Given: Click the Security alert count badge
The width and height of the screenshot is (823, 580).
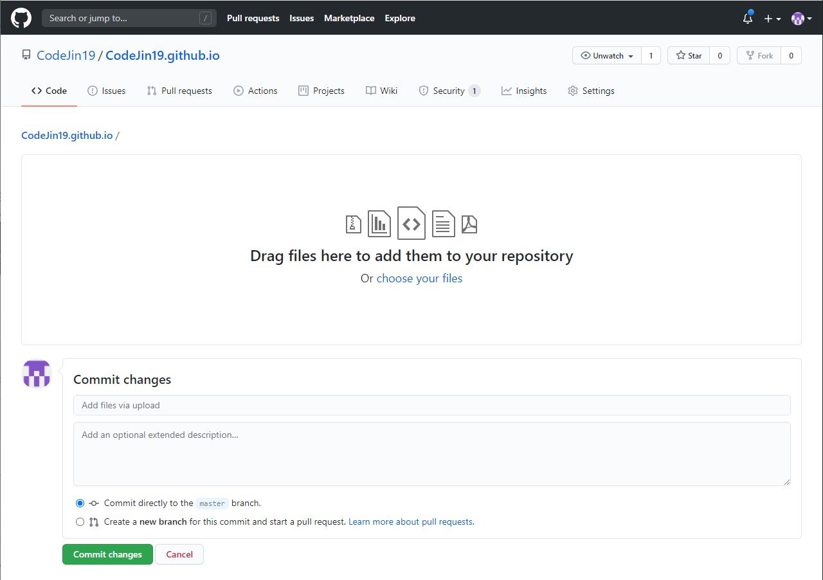Looking at the screenshot, I should [474, 91].
